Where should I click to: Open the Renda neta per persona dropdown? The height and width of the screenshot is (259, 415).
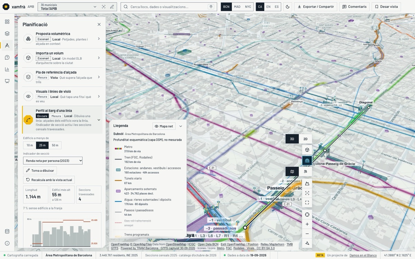tap(53, 161)
